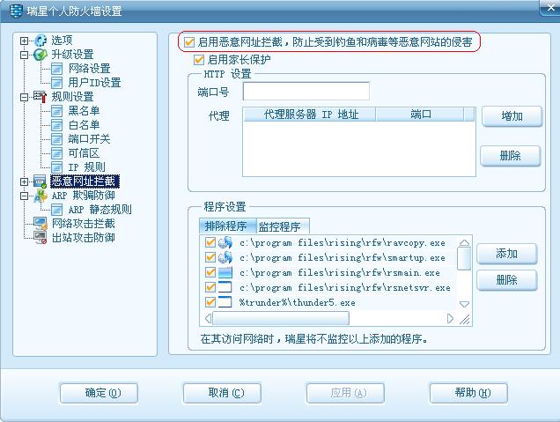
Task: Click the 代理服务器 IP 地址 column header
Action: tap(310, 115)
